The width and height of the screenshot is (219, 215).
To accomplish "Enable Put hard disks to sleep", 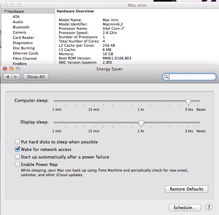I will click(x=17, y=142).
